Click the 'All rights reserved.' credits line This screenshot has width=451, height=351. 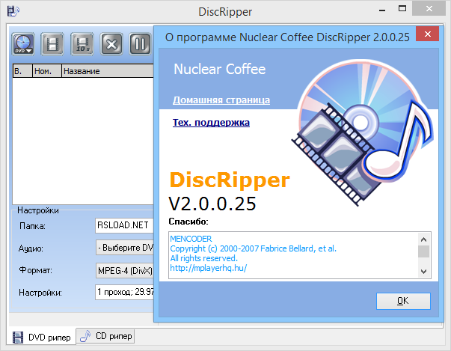coord(203,258)
